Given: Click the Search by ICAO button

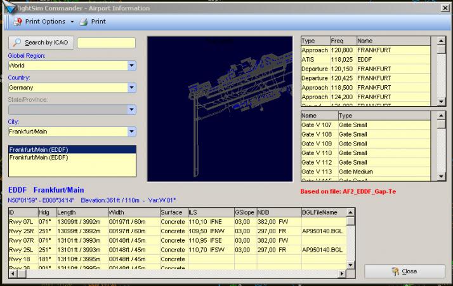Looking at the screenshot, I should 41,43.
